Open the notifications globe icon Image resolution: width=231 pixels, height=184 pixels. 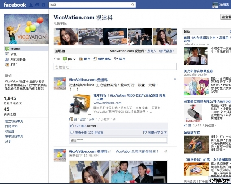pyautogui.click(x=43, y=5)
